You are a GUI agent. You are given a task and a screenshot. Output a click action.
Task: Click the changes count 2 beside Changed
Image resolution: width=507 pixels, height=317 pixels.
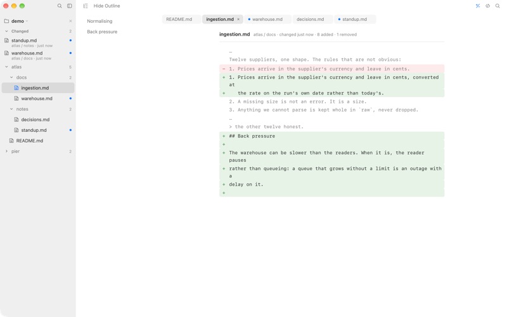[70, 31]
